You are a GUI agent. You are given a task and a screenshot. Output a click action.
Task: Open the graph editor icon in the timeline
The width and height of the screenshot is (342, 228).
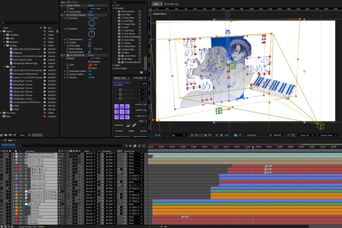(144, 146)
